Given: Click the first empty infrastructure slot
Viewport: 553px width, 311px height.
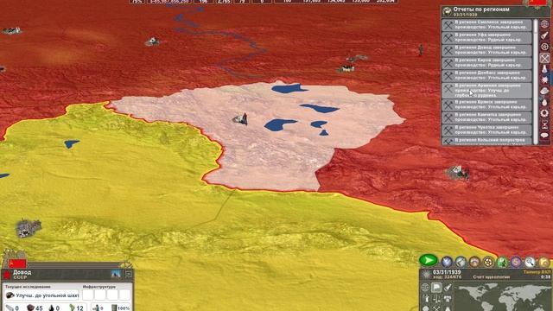Looking at the screenshot, I should [88, 295].
